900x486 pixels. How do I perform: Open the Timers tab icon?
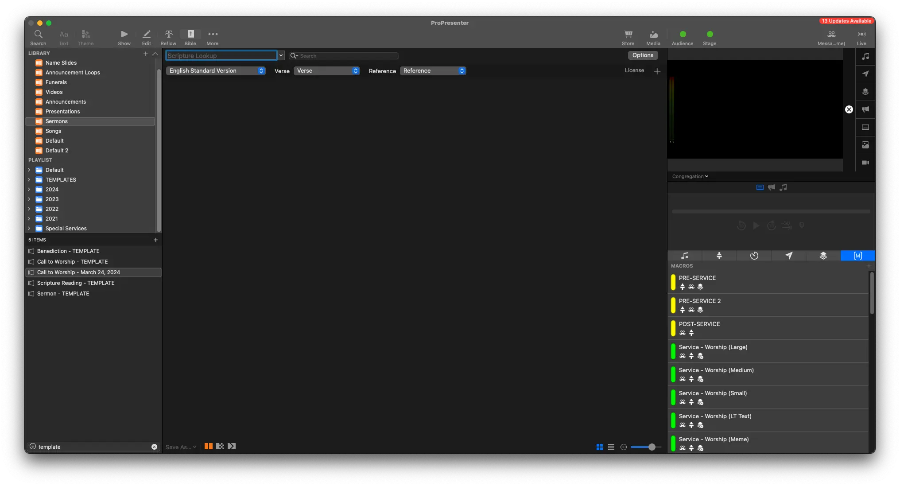click(x=754, y=256)
